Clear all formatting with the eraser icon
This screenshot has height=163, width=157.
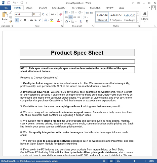coord(61,14)
